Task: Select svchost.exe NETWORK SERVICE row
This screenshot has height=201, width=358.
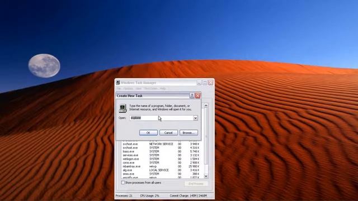Action: tap(161, 144)
